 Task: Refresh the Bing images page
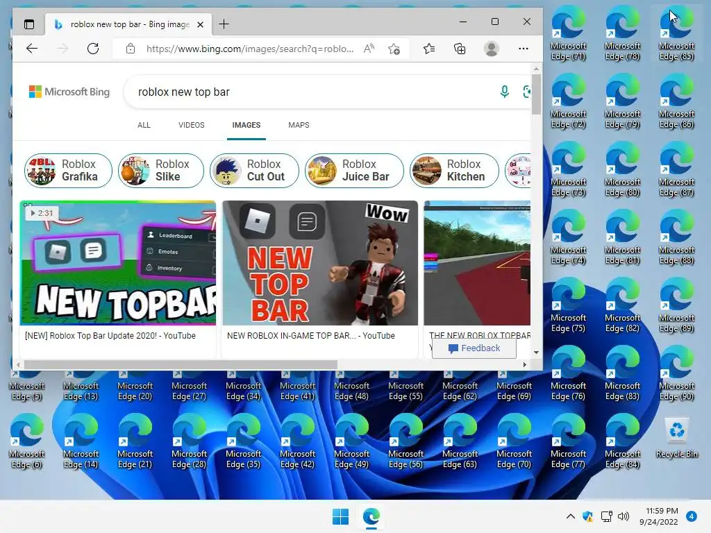(93, 49)
